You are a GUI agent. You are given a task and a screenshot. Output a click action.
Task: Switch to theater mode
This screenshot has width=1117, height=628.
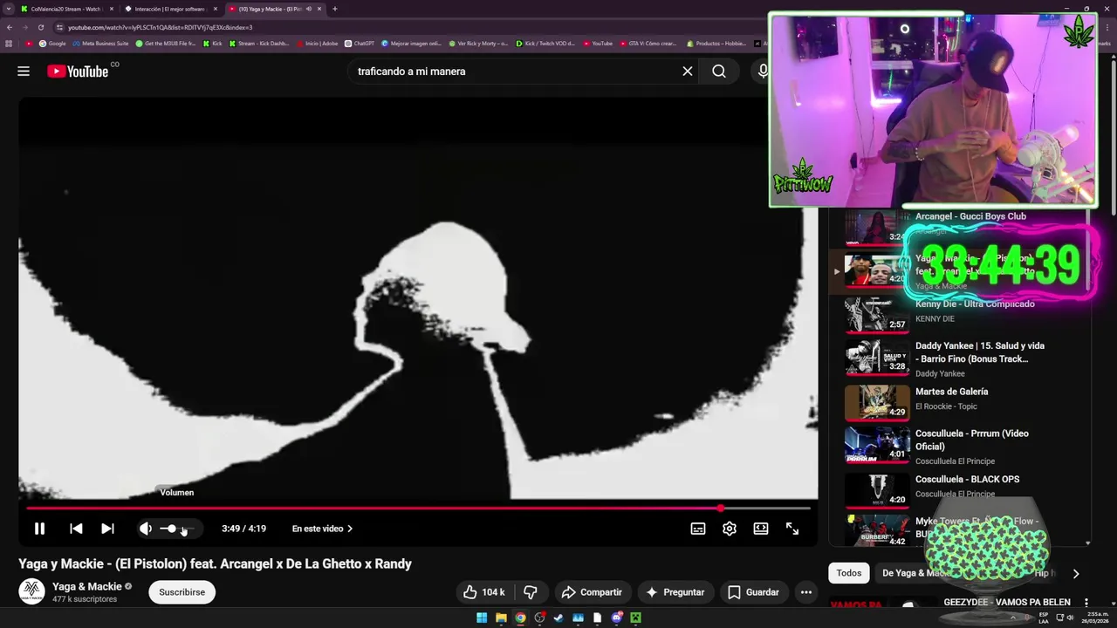click(761, 529)
